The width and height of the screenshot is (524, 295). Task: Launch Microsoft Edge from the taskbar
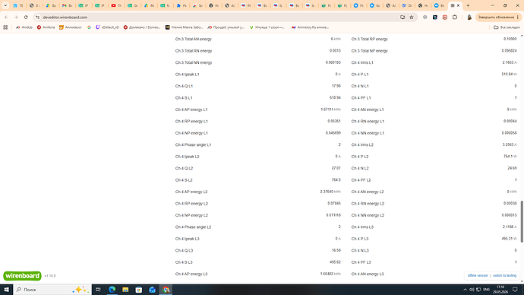pos(112,290)
